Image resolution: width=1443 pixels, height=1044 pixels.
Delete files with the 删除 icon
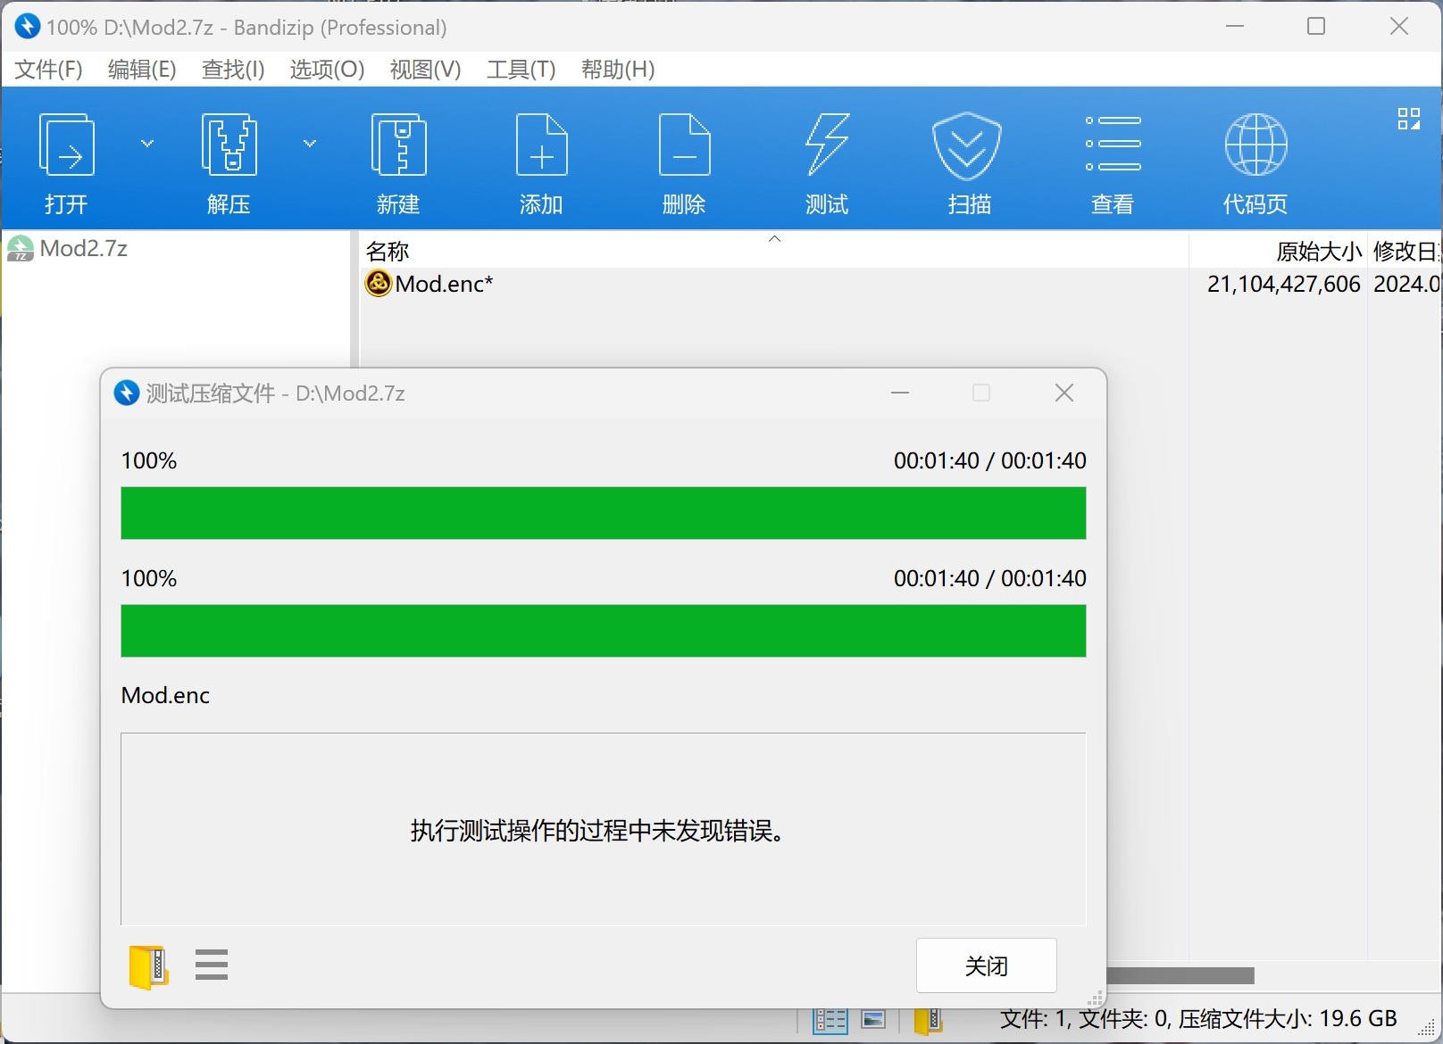pyautogui.click(x=684, y=161)
